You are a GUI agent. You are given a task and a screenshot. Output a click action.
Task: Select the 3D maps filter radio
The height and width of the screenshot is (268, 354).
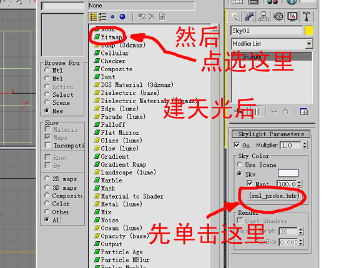point(47,187)
